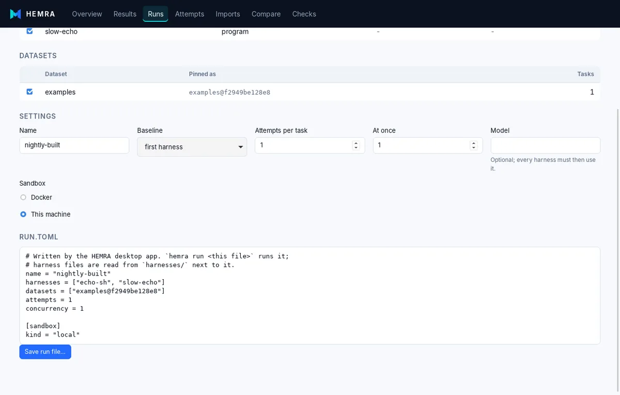620x395 pixels.
Task: Click the This machine label
Action: [x=51, y=214]
